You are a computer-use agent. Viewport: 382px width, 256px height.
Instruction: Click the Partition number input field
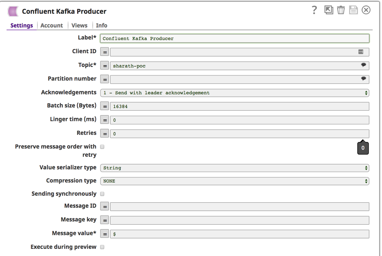[240, 79]
